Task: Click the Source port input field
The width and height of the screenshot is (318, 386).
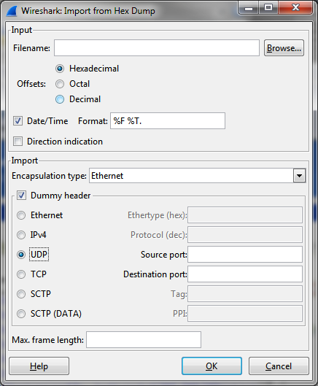Action: tap(245, 255)
